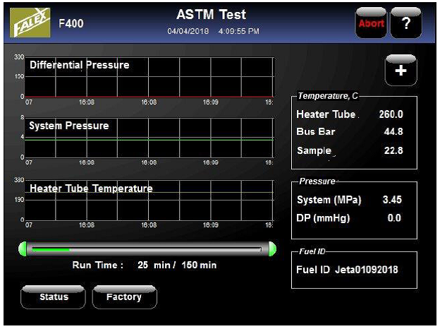Select the System Pressure graph
The height and width of the screenshot is (329, 440).
click(x=149, y=138)
